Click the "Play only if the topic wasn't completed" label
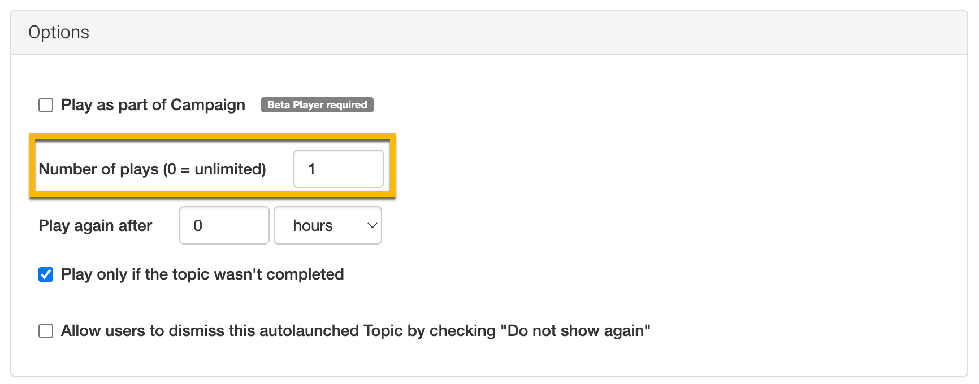The image size is (979, 384). click(x=202, y=274)
